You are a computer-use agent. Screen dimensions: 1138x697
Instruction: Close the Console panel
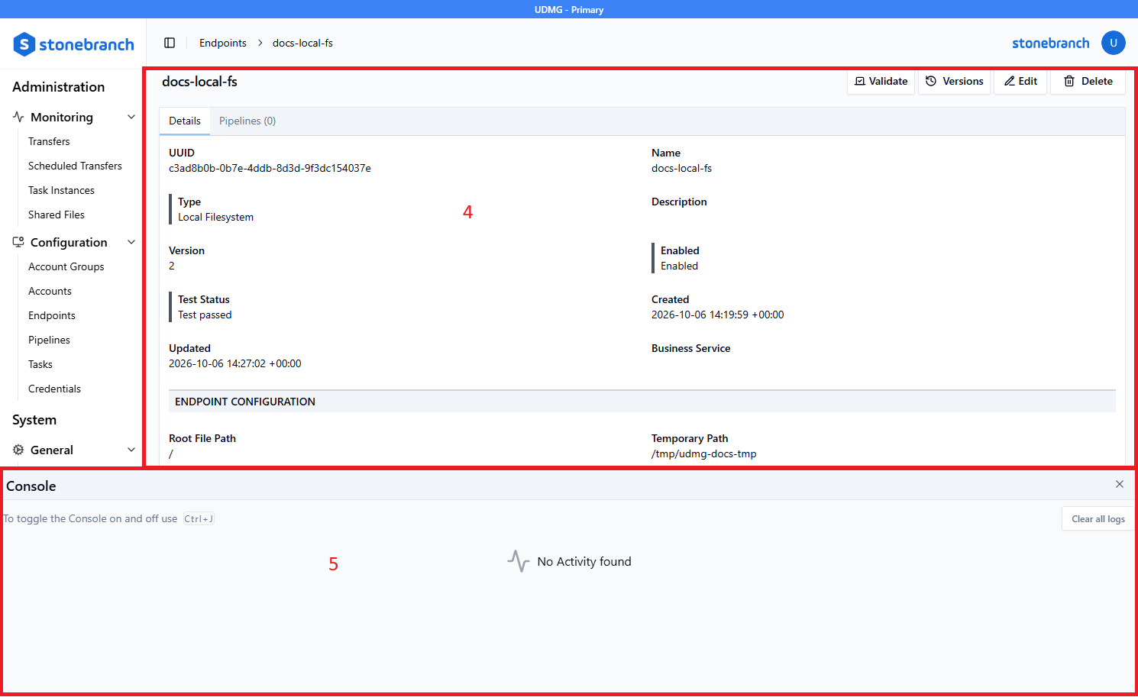(1120, 484)
